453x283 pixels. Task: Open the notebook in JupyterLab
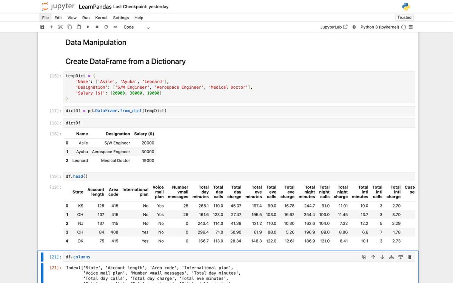pyautogui.click(x=334, y=27)
